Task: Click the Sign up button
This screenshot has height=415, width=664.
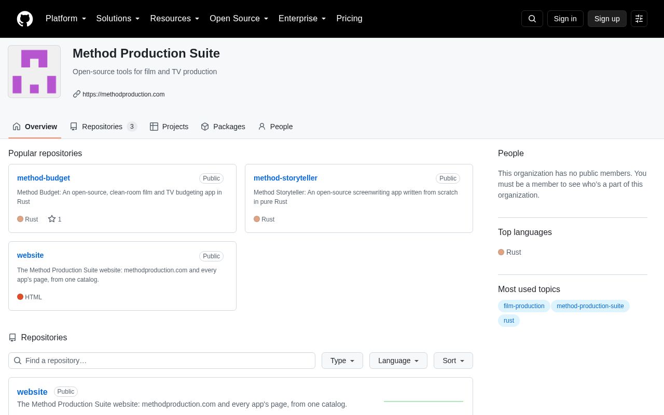Action: click(x=607, y=19)
